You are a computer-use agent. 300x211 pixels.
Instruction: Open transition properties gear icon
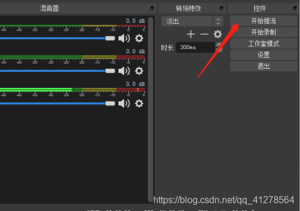point(217,34)
